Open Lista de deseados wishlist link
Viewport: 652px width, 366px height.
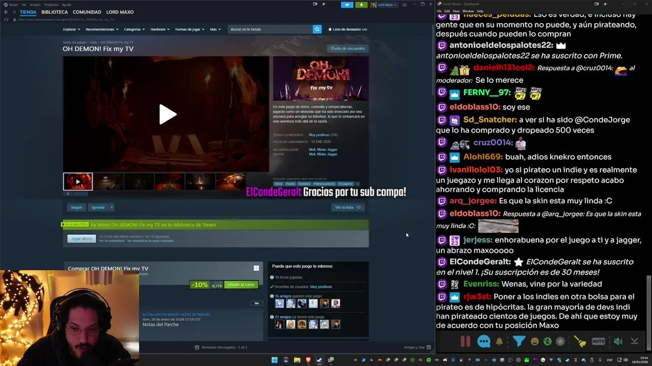[x=347, y=29]
